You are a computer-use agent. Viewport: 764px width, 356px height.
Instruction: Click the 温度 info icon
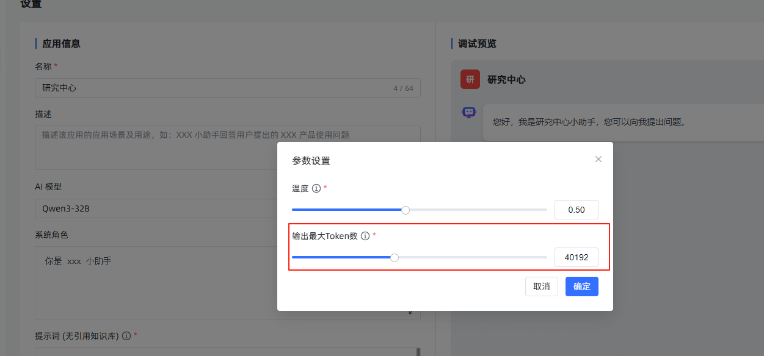[x=316, y=188]
